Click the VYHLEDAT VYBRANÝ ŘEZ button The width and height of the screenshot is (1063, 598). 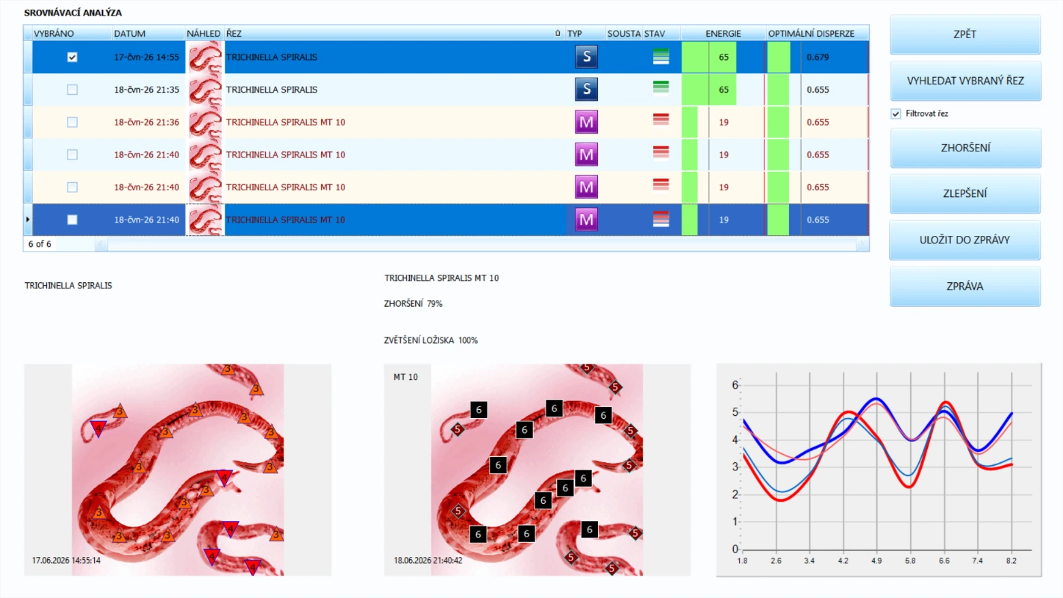965,80
